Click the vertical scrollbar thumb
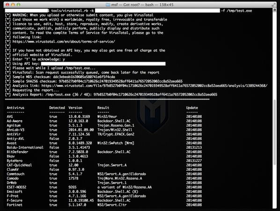This screenshot has width=280, height=211. click(275, 132)
